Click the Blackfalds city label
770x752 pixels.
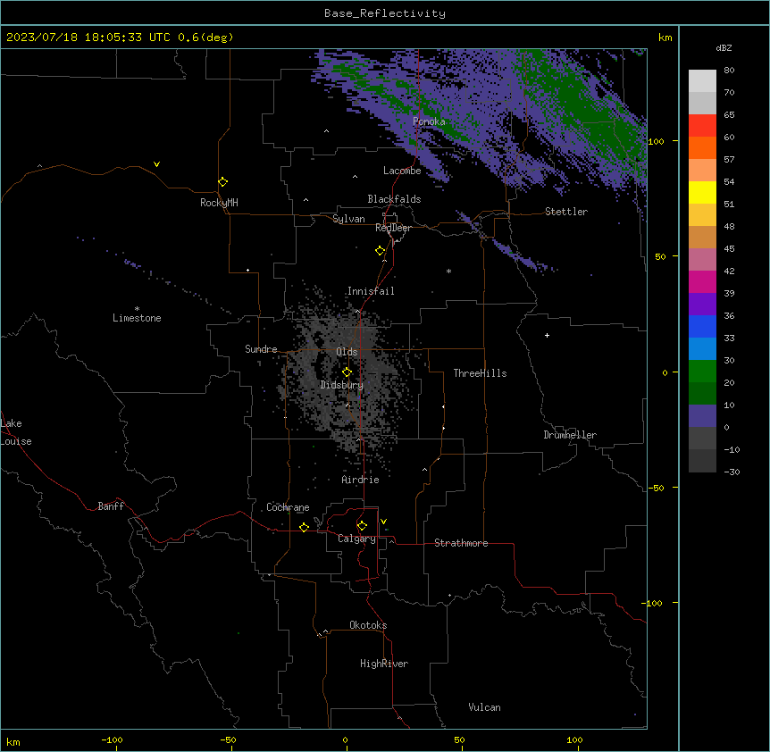(x=394, y=199)
